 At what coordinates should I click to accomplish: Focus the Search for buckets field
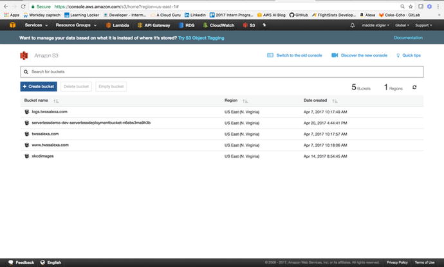tap(221, 71)
